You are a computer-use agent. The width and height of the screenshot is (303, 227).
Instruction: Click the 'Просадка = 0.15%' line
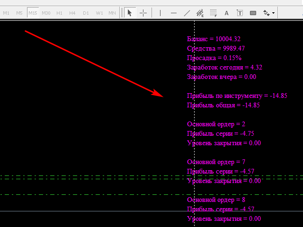tap(214, 58)
